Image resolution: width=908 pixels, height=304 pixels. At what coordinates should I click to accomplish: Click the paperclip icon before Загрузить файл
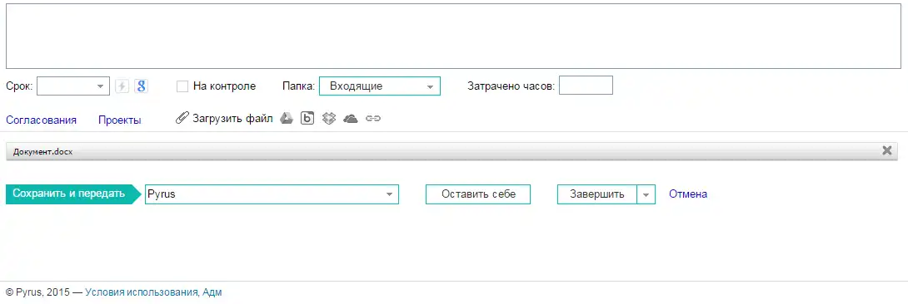pos(182,119)
